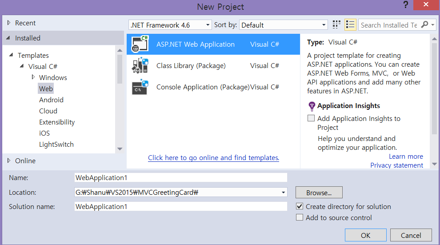Viewport: 440px width, 245px height.
Task: Uncheck Create directory for solution
Action: coord(300,206)
